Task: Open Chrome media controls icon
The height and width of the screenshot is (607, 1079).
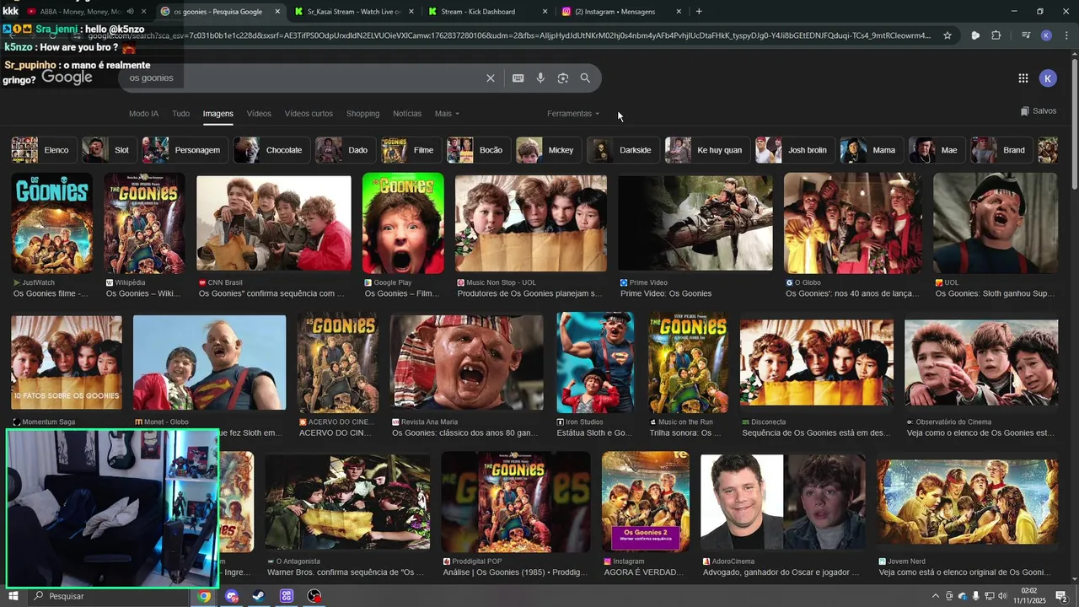Action: click(1025, 35)
